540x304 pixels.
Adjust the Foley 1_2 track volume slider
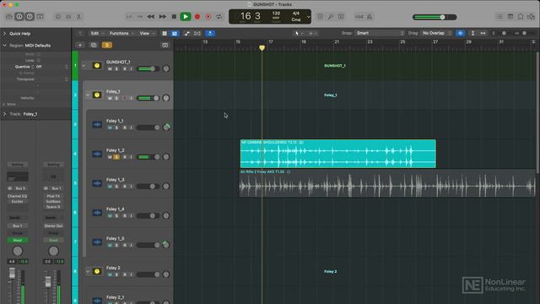(148, 157)
